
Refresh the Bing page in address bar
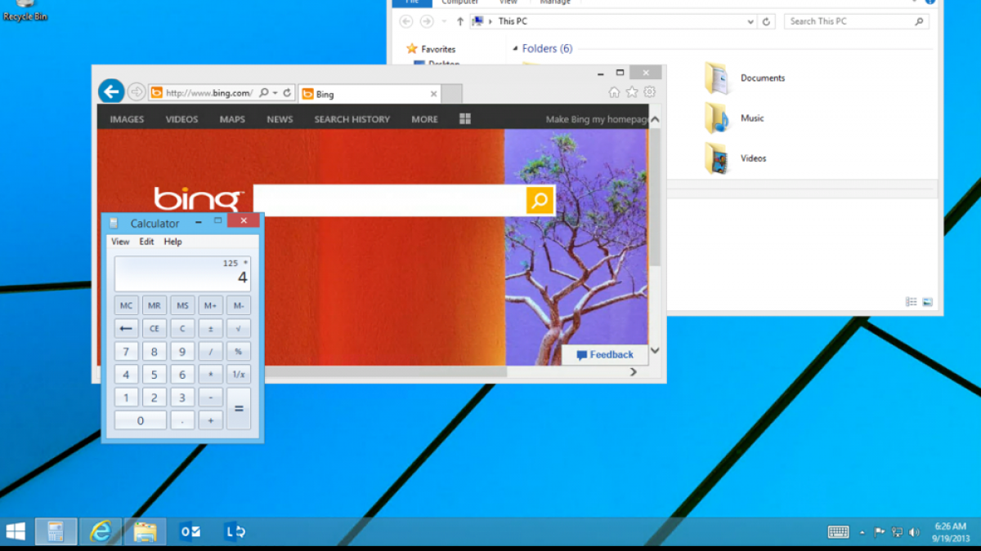[287, 93]
